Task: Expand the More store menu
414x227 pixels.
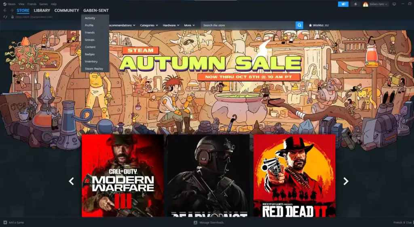Action: point(189,25)
